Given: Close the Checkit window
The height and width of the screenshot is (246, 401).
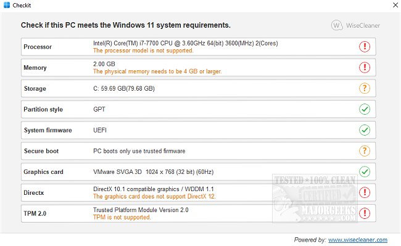Looking at the screenshot, I should 395,5.
